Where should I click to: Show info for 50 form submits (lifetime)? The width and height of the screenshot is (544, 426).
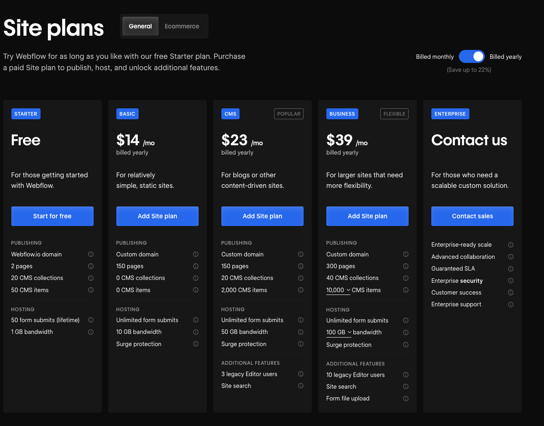[x=91, y=320]
